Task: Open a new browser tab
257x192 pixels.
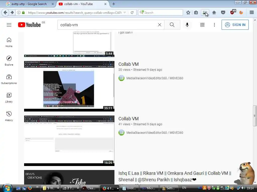Action: [114, 4]
